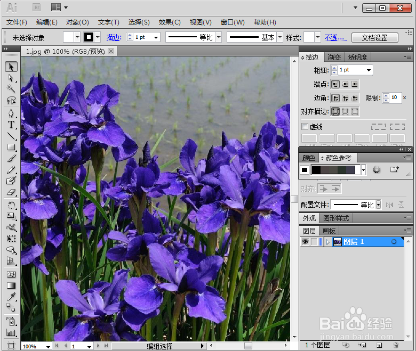Click the harmony color strip in color guide
Viewport: 416px width, 351px height.
pos(335,169)
